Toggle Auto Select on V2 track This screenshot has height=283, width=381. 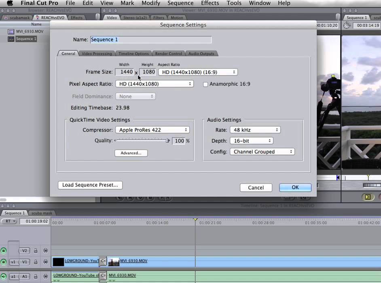[x=45, y=250]
